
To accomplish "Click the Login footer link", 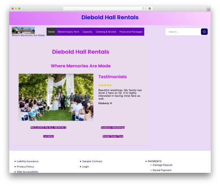I will (x=85, y=167).
